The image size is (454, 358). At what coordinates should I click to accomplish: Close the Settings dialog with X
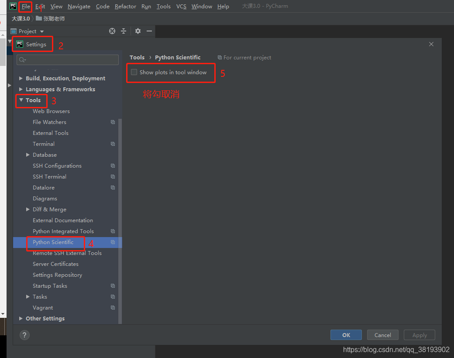pos(431,44)
